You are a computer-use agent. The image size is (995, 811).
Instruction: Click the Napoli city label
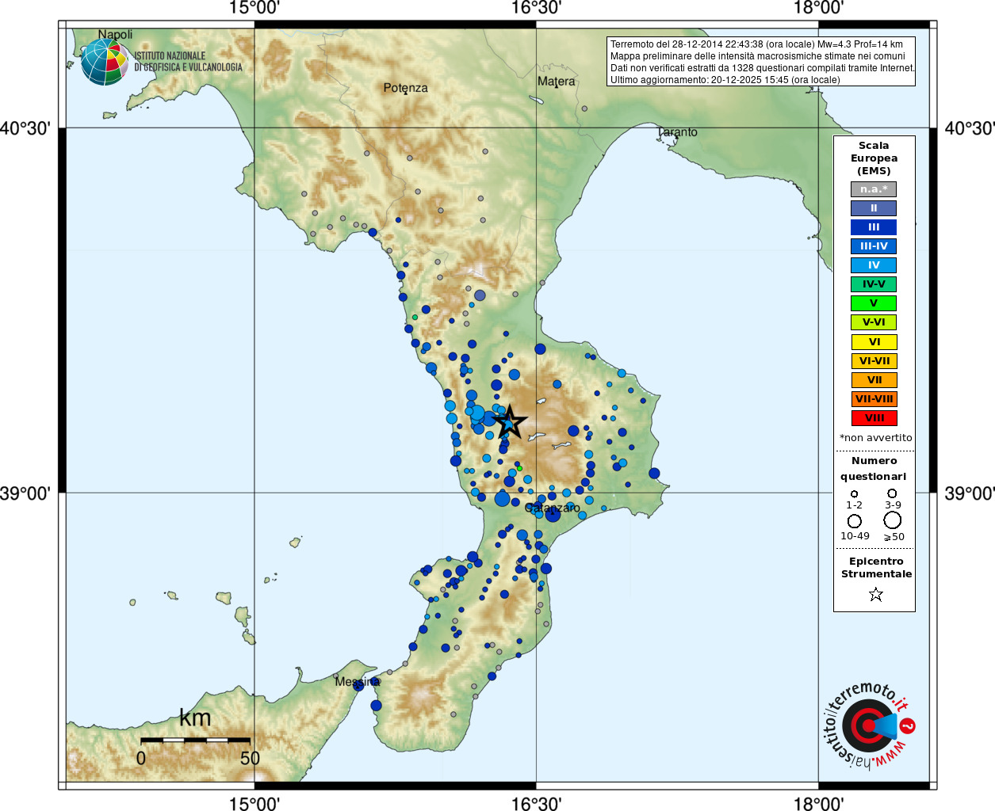pyautogui.click(x=116, y=35)
